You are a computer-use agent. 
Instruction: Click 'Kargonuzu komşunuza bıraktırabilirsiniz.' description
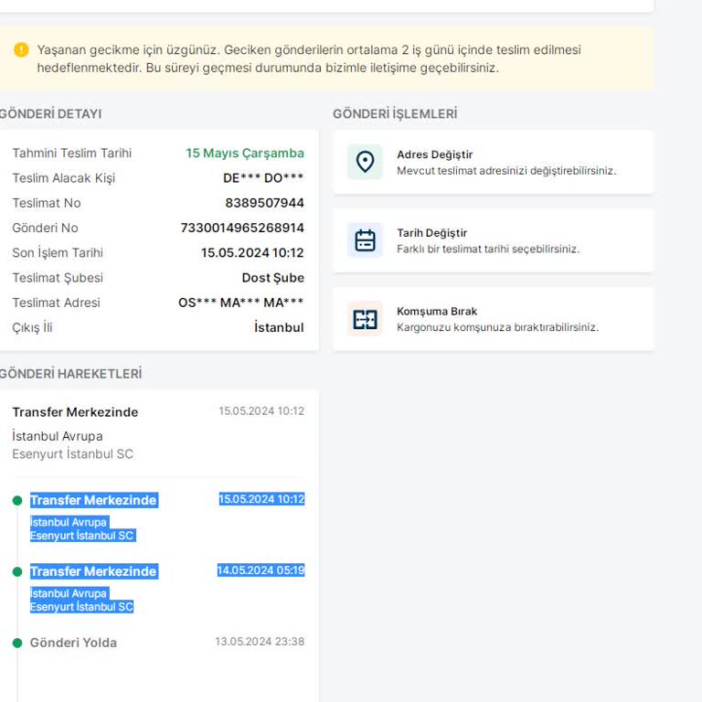coord(498,327)
